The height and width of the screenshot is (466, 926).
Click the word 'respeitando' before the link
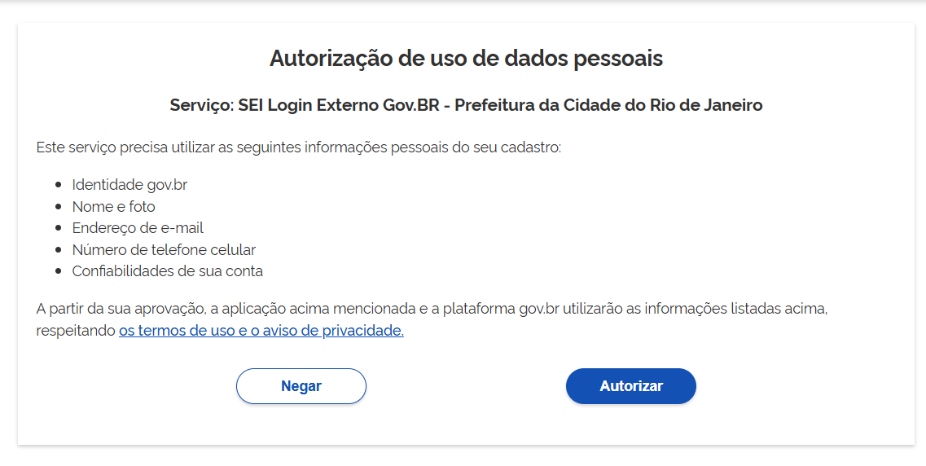coord(76,331)
